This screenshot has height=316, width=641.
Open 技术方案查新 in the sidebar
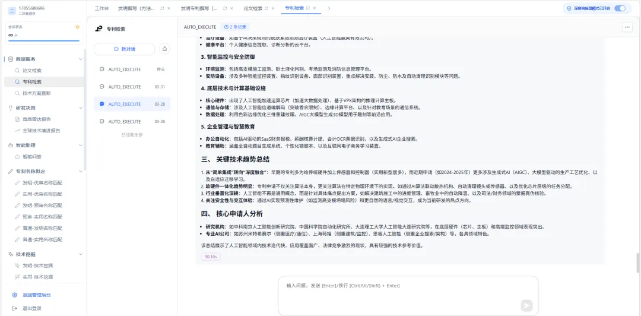(x=37, y=93)
